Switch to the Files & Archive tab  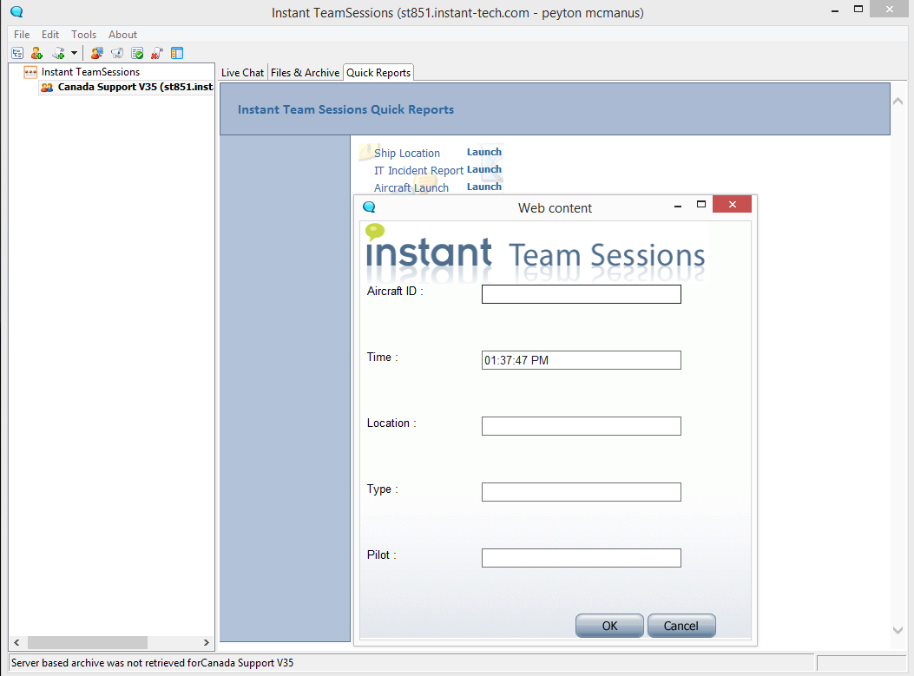pyautogui.click(x=305, y=72)
